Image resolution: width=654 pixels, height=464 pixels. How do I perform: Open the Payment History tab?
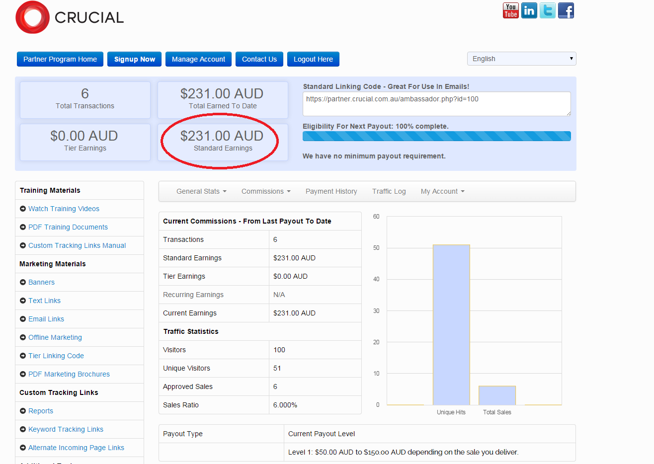pyautogui.click(x=331, y=191)
